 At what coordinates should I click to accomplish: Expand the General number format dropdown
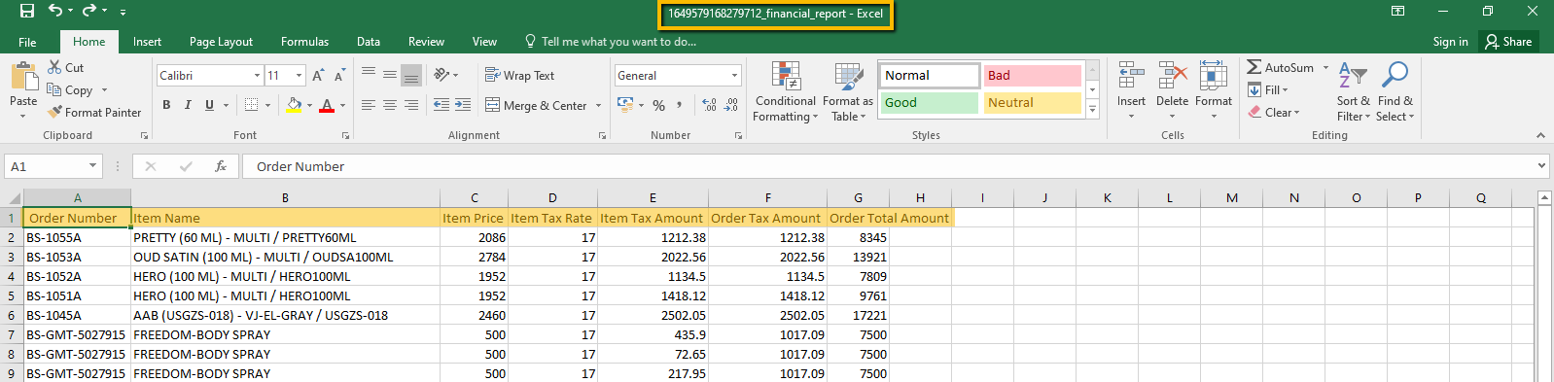pyautogui.click(x=734, y=75)
